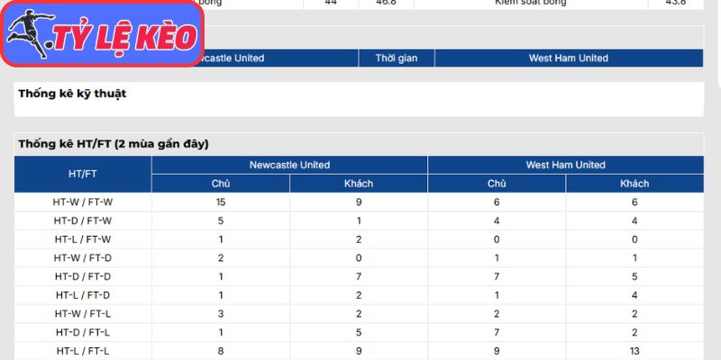
Task: Select the HT-D / FT-L row label
Action: 83,332
